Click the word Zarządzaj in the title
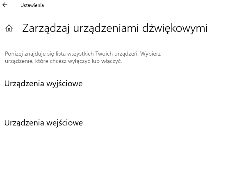Screen dimensions: 246x170 point(46,28)
